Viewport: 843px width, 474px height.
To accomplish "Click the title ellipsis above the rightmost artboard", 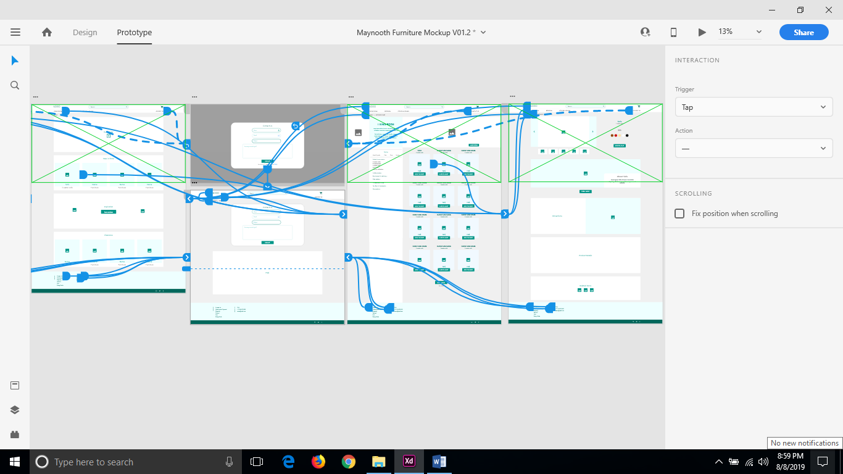I will click(512, 96).
